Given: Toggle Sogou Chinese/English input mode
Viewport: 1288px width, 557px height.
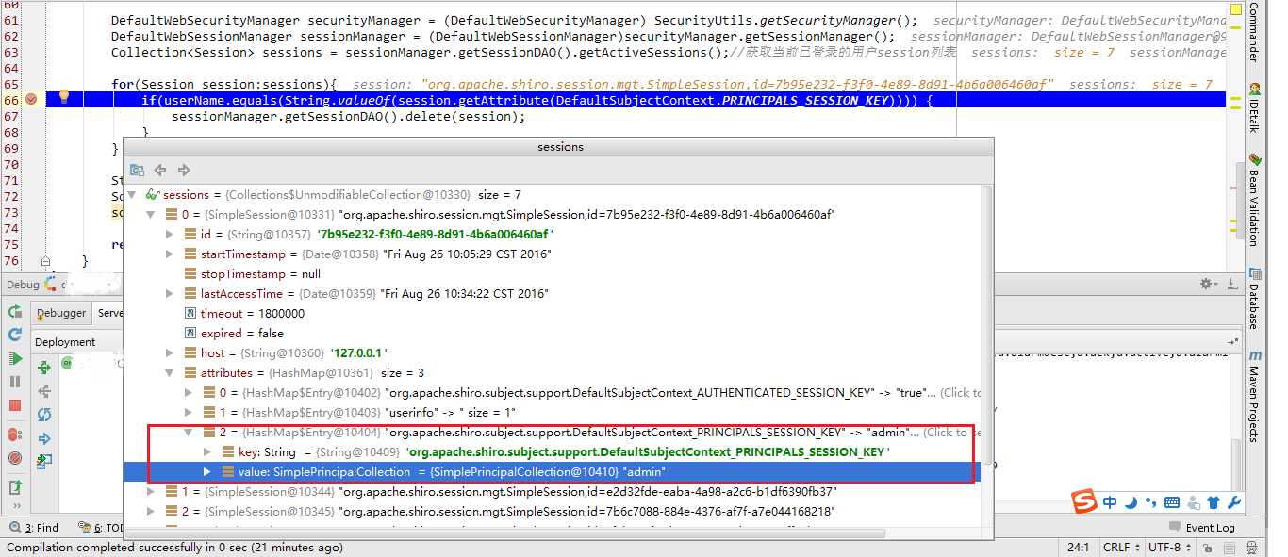Looking at the screenshot, I should (1110, 502).
